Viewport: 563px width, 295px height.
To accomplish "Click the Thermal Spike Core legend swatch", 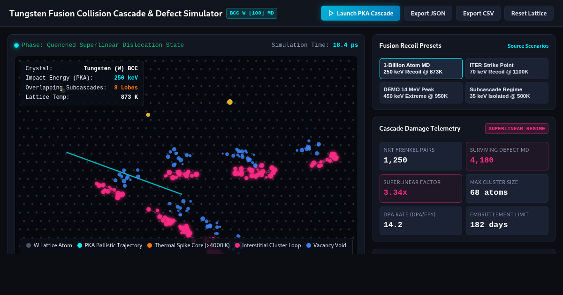I will pyautogui.click(x=150, y=245).
